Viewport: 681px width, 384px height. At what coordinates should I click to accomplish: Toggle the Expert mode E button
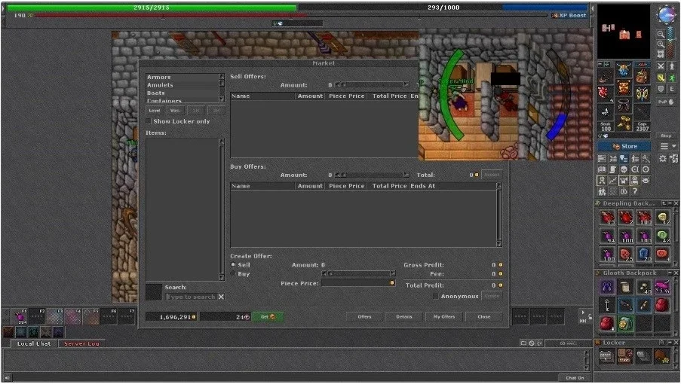tap(672, 90)
